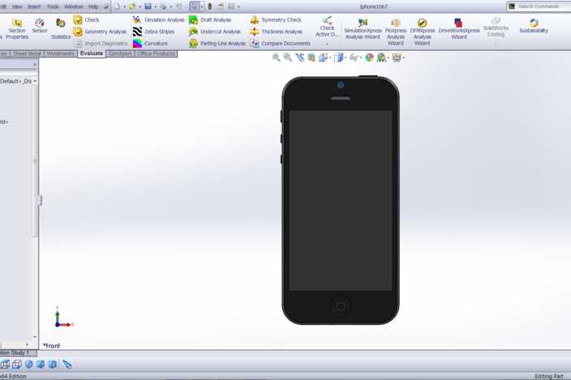Screen dimensions: 571x380
Task: Run Draft Analysis
Action: pyautogui.click(x=210, y=20)
